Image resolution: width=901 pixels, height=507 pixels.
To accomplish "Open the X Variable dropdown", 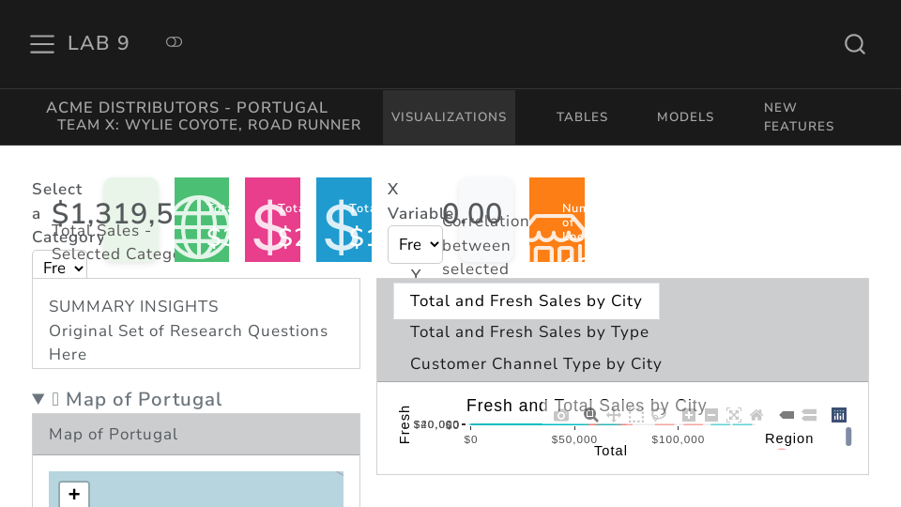I will click(415, 244).
